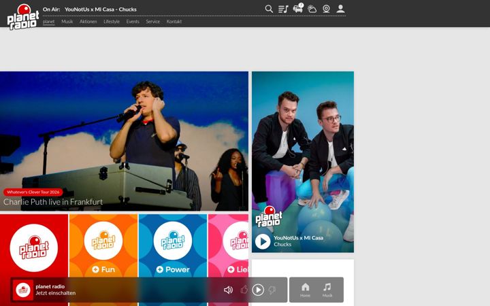The width and height of the screenshot is (490, 306).
Task: Click the thumbs-up like icon in player
Action: coord(244,290)
